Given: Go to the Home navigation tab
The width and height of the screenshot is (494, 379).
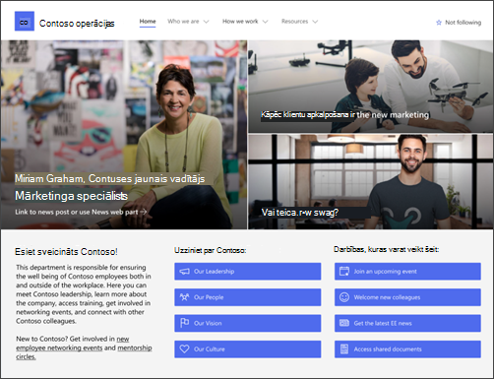Looking at the screenshot, I should click(x=148, y=22).
